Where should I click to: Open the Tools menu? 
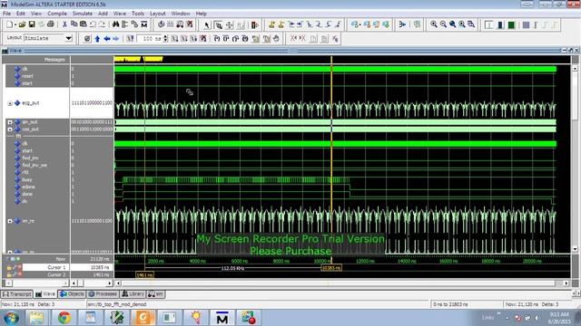coord(138,14)
